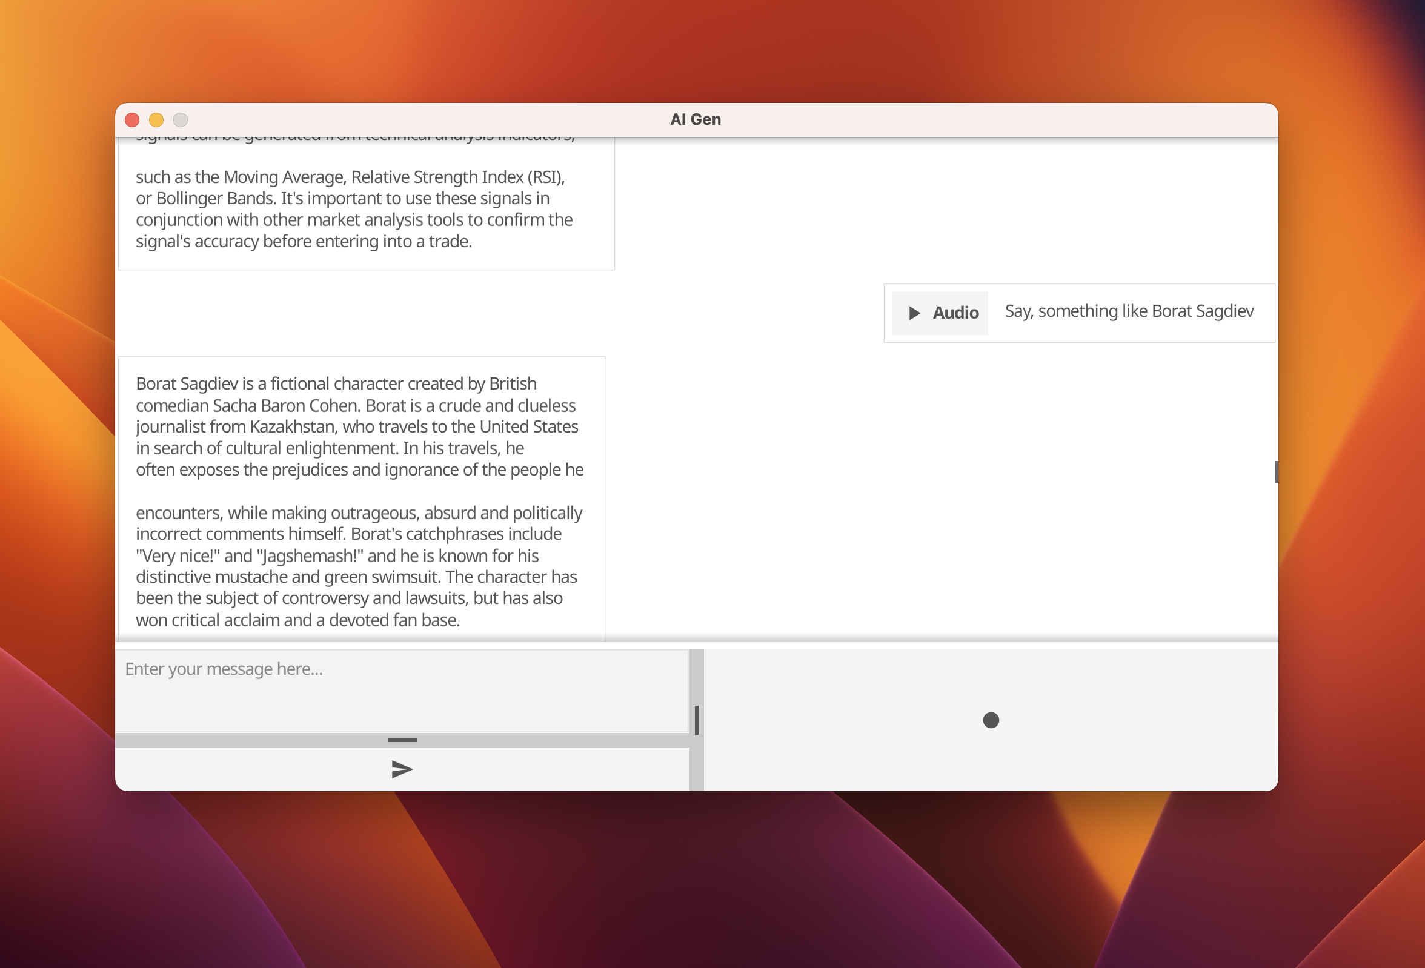Image resolution: width=1425 pixels, height=968 pixels.
Task: Click the chat scrollbar thumb at the right edge
Action: coord(1275,471)
